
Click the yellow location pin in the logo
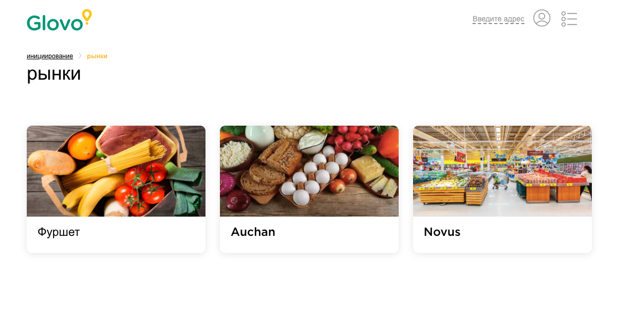pyautogui.click(x=87, y=17)
